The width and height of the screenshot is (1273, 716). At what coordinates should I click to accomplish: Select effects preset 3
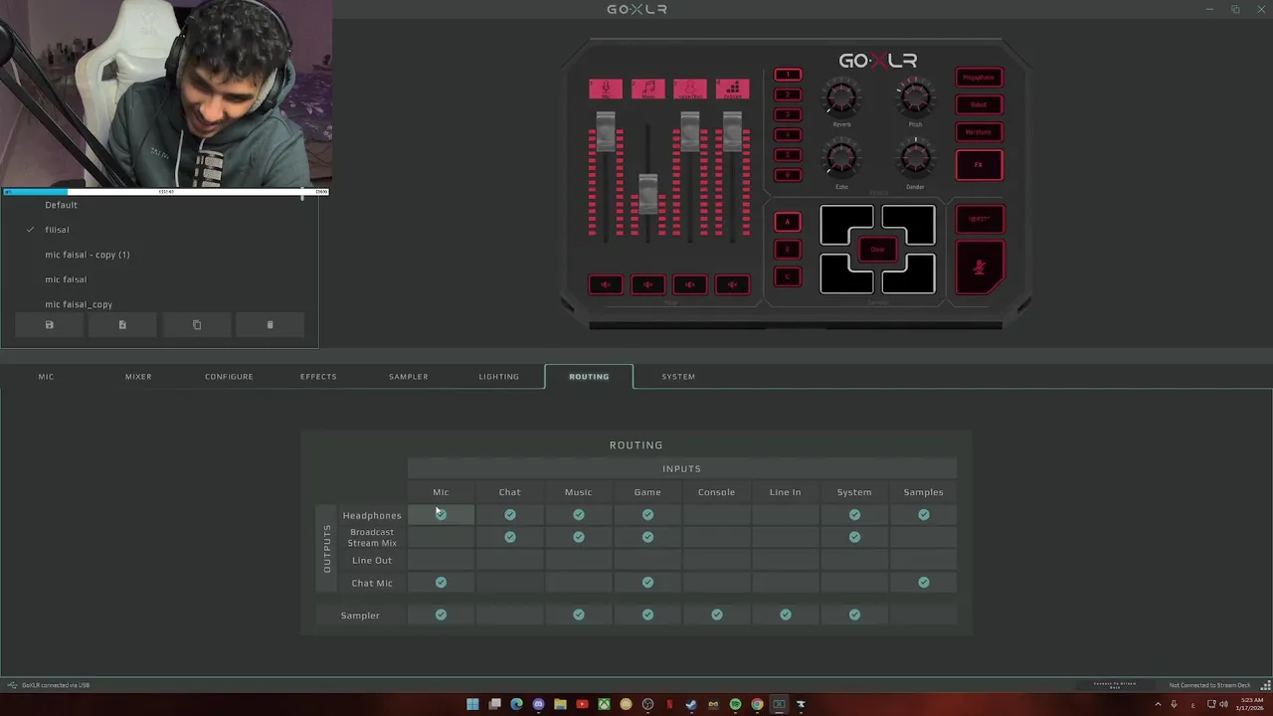click(x=788, y=114)
